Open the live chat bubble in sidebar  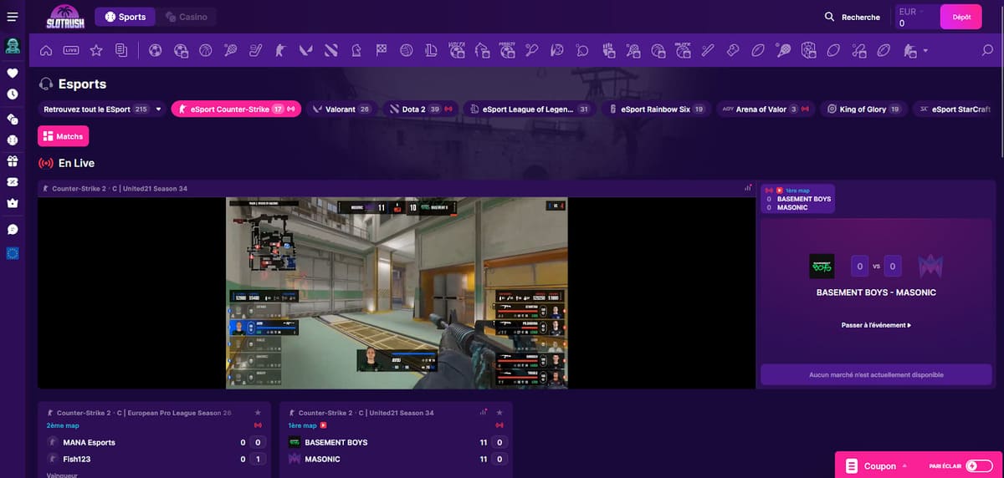tap(12, 228)
